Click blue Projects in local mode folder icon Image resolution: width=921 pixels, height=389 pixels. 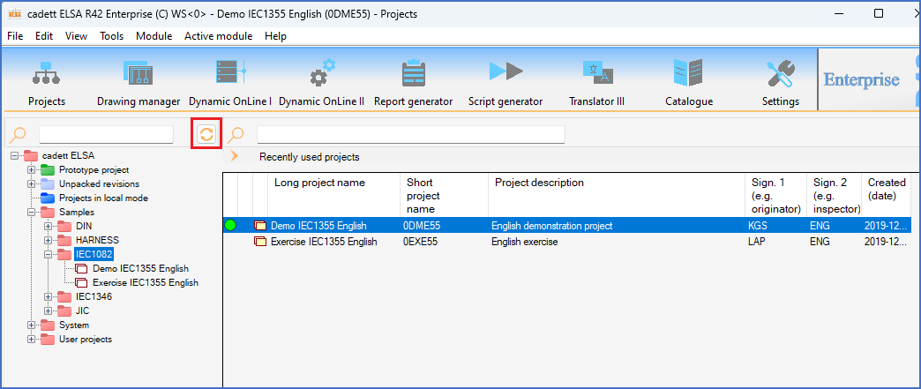point(48,198)
